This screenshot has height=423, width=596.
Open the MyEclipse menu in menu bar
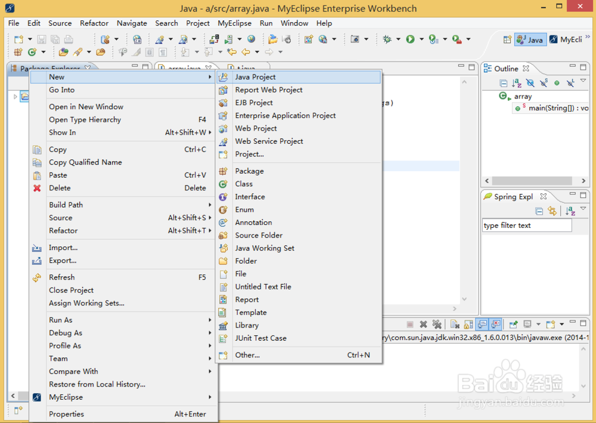[234, 23]
